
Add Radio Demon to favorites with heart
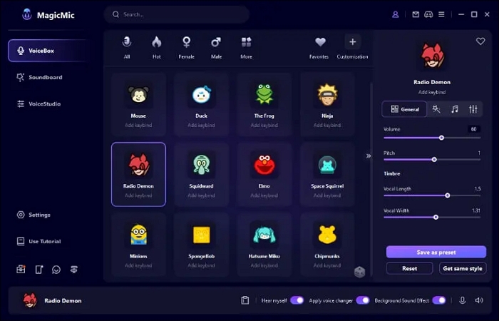point(480,41)
